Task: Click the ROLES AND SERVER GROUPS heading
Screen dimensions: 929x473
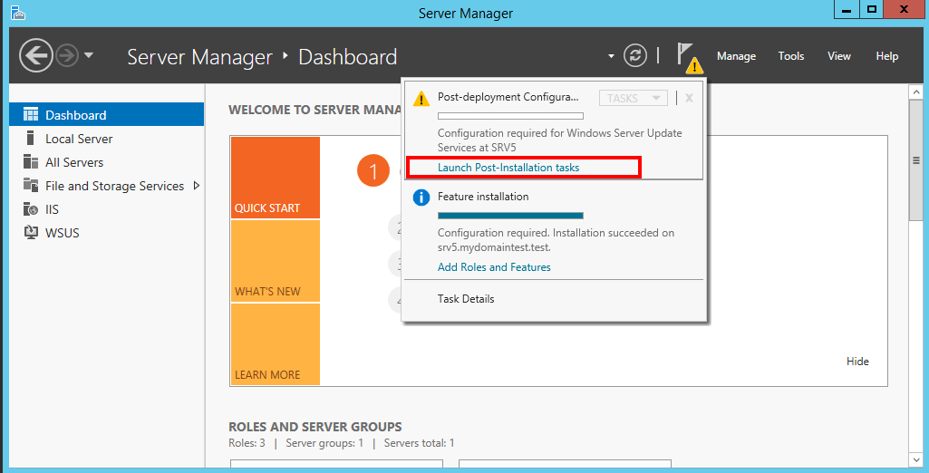Action: point(315,427)
